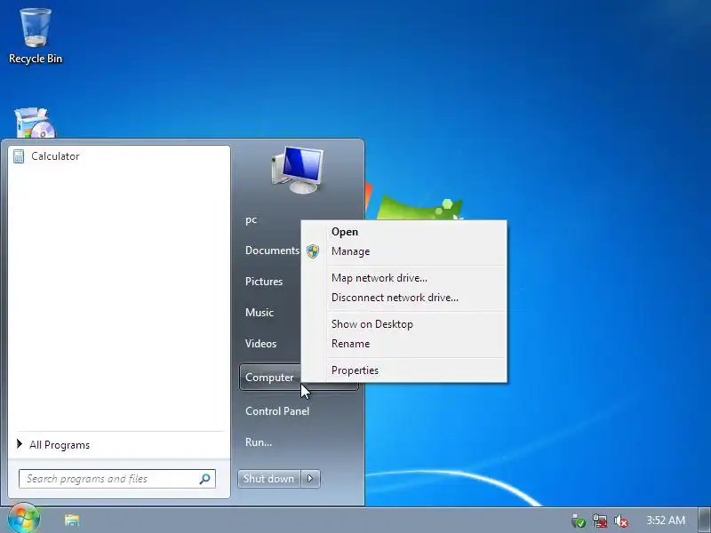Viewport: 711px width, 533px height.
Task: Open the arrow next to Shut down
Action: point(310,479)
